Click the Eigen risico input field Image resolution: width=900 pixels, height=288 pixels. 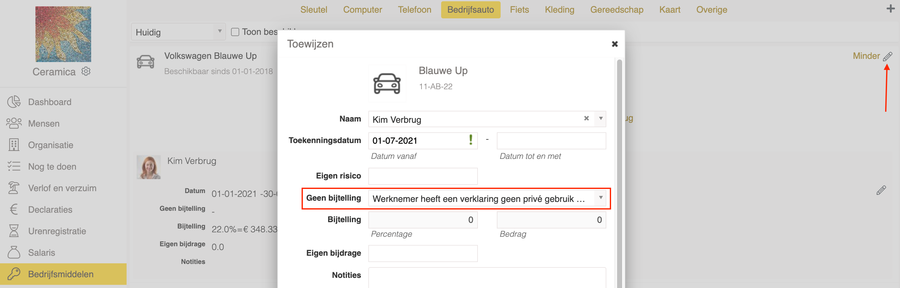(x=422, y=176)
